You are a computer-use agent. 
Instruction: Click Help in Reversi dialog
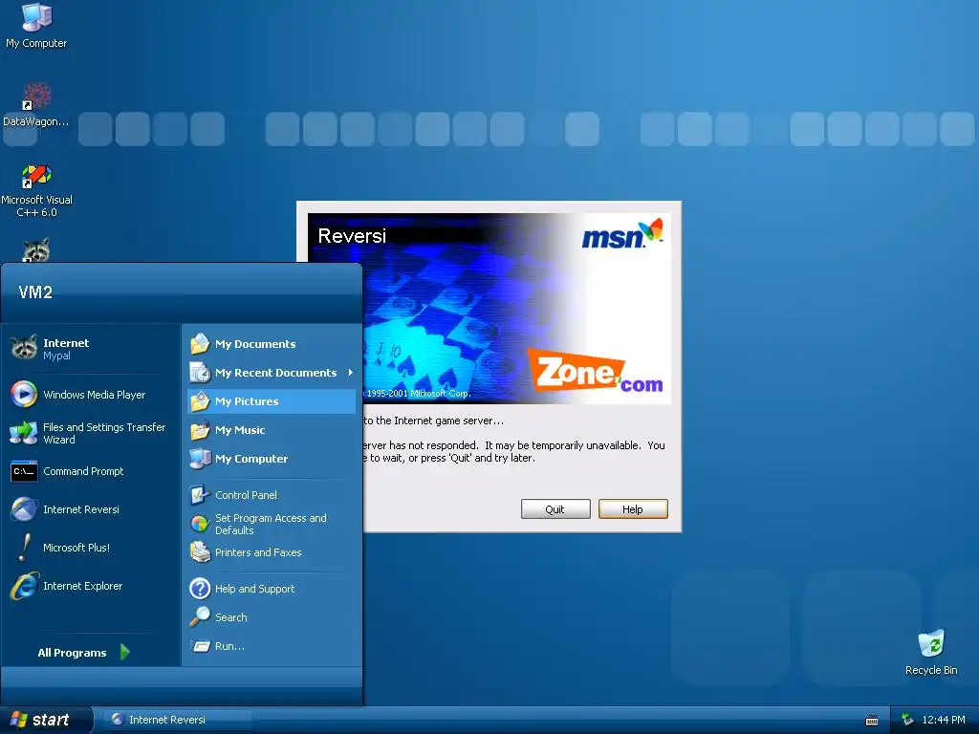(x=633, y=509)
